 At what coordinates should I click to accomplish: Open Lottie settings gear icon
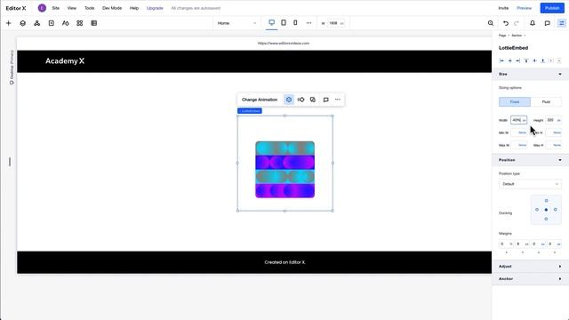tap(288, 100)
